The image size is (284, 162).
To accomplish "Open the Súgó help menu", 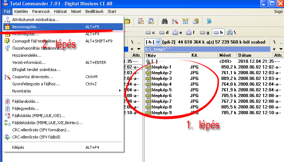I will click(x=278, y=11).
